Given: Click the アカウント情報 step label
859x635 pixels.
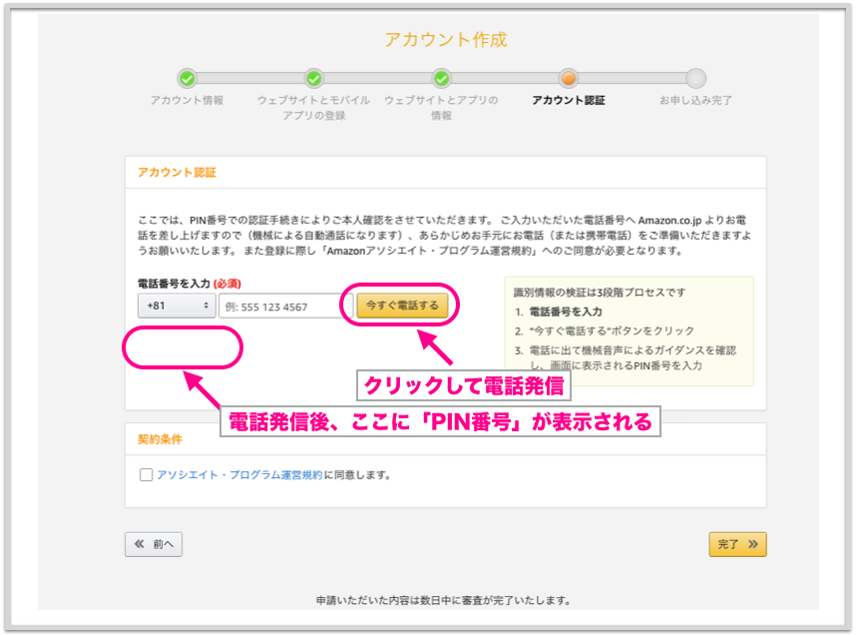Looking at the screenshot, I should point(187,101).
